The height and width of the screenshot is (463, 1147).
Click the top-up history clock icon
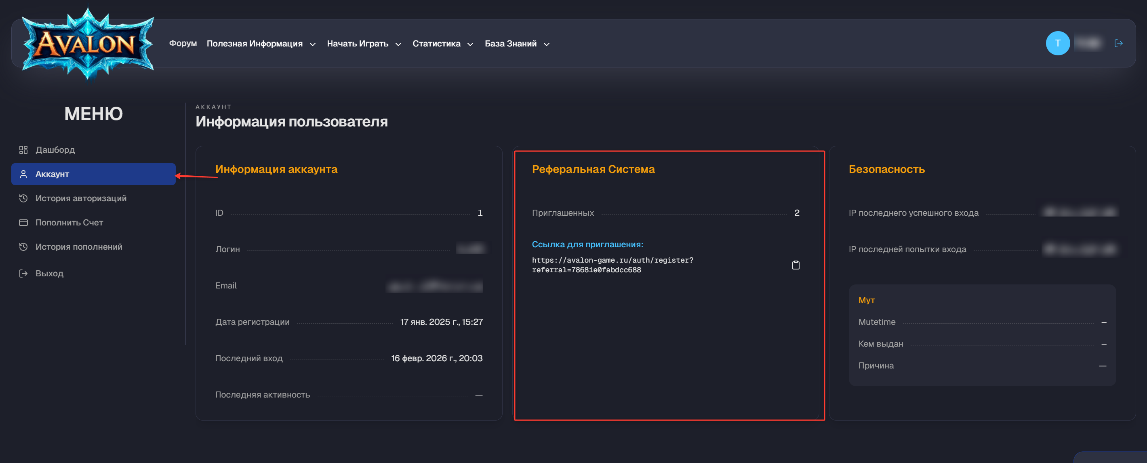coord(23,246)
